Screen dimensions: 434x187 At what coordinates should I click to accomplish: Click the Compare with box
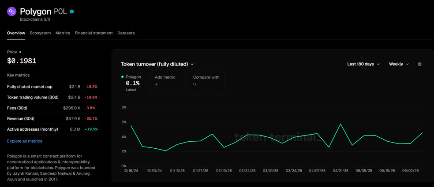(206, 83)
